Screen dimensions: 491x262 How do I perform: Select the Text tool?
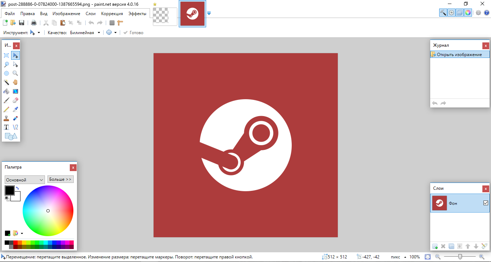[x=6, y=127]
